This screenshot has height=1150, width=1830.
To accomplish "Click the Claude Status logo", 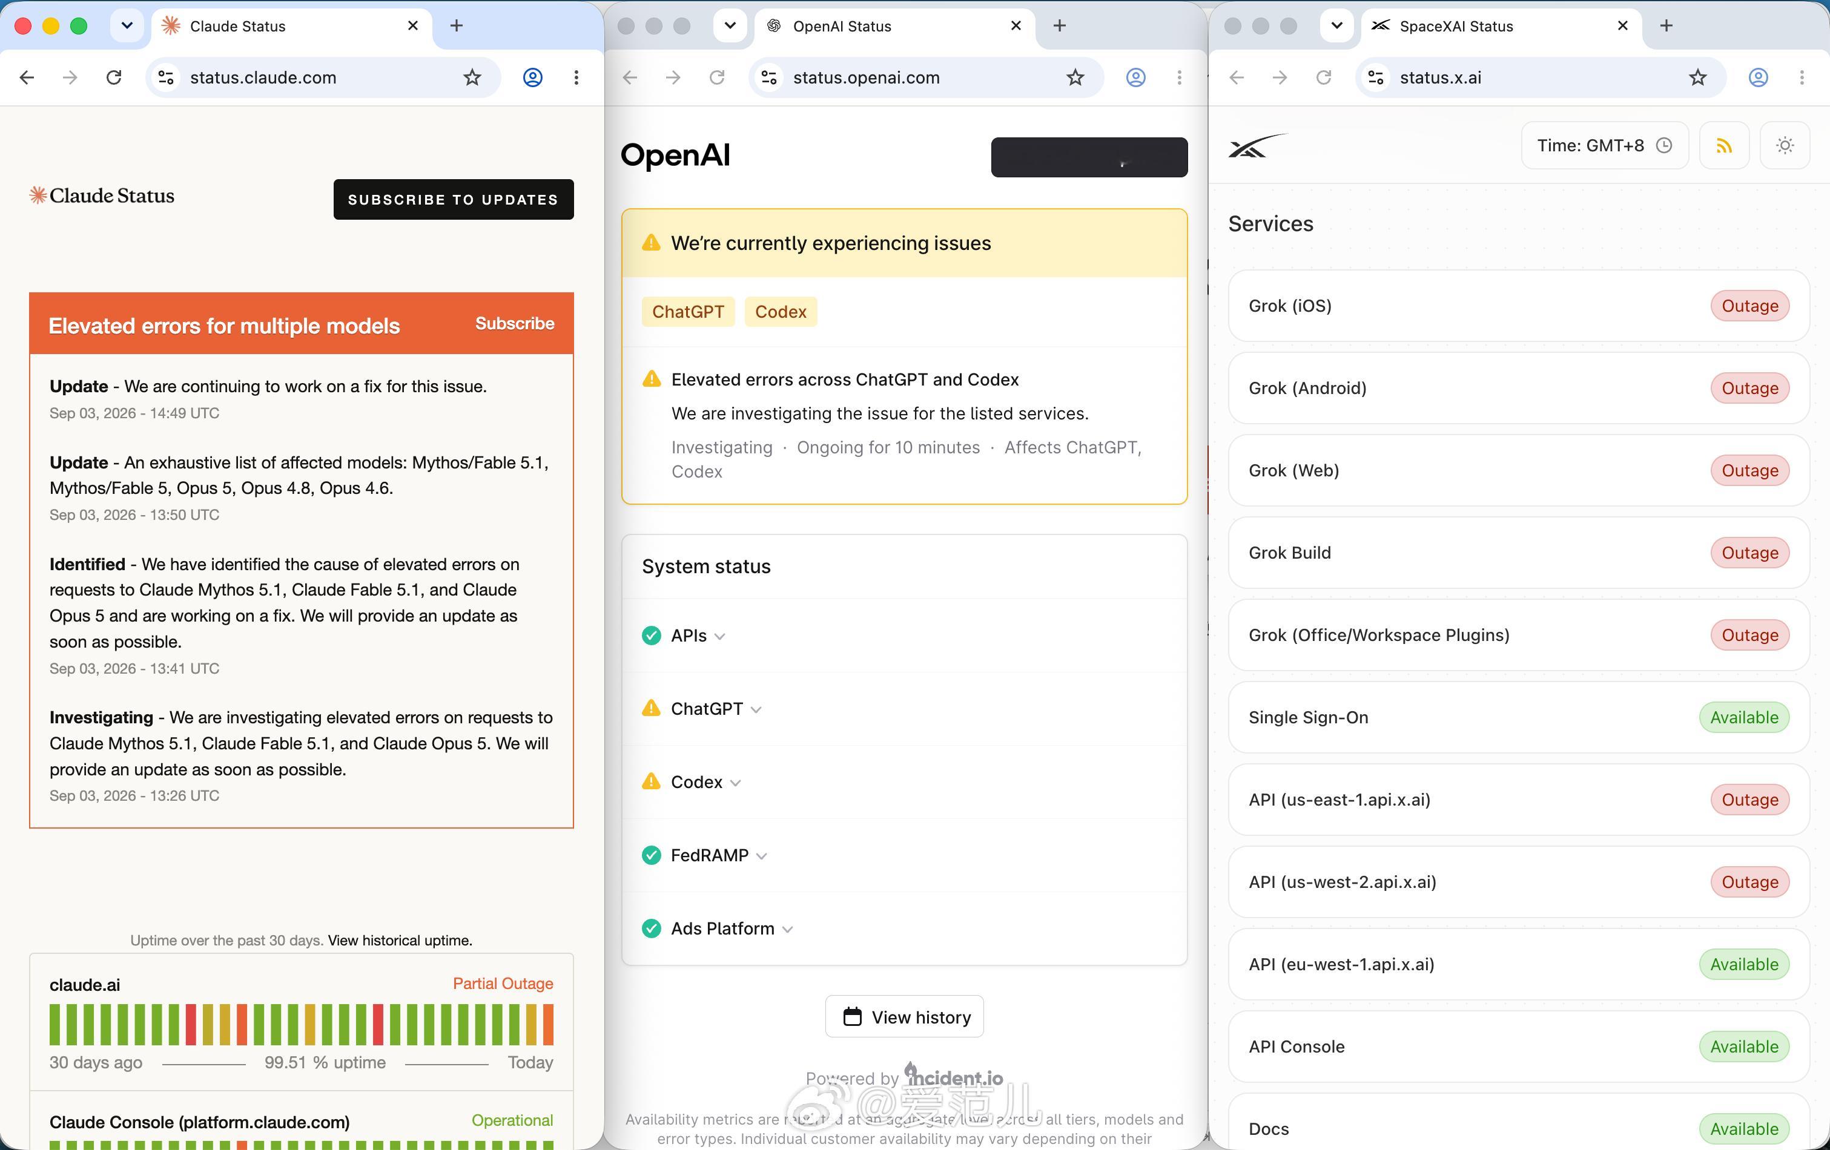I will (x=102, y=196).
